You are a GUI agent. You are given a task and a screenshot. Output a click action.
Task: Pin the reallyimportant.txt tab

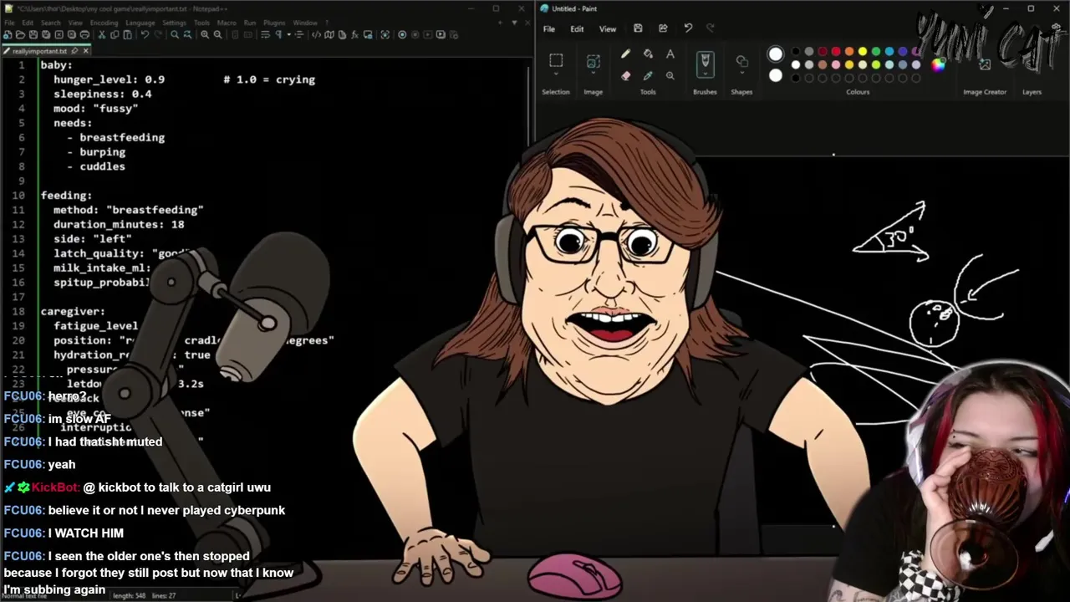click(x=74, y=51)
